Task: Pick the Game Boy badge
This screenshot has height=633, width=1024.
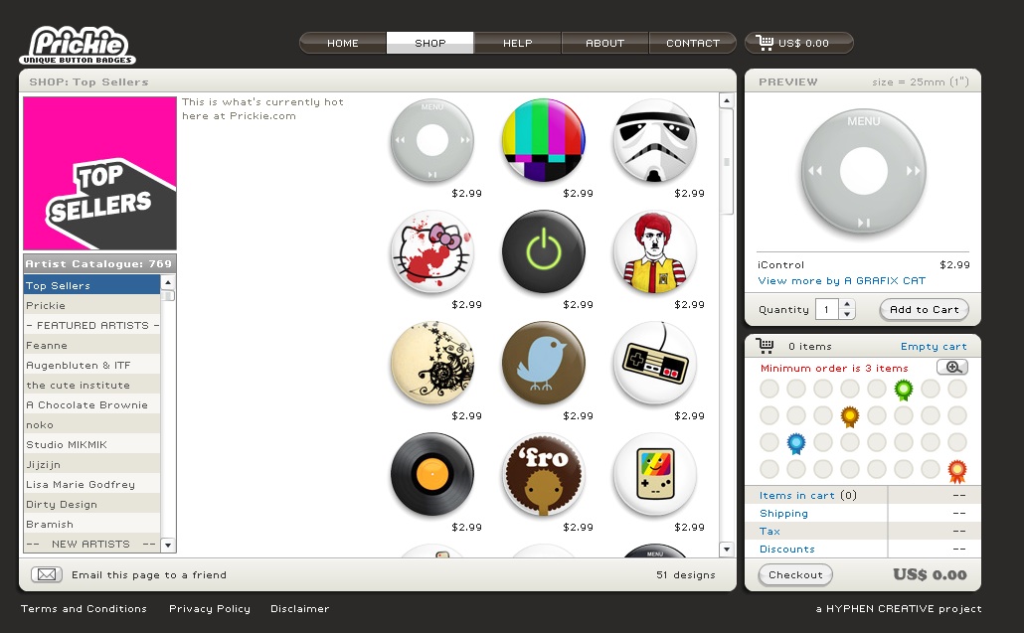Action: [655, 474]
